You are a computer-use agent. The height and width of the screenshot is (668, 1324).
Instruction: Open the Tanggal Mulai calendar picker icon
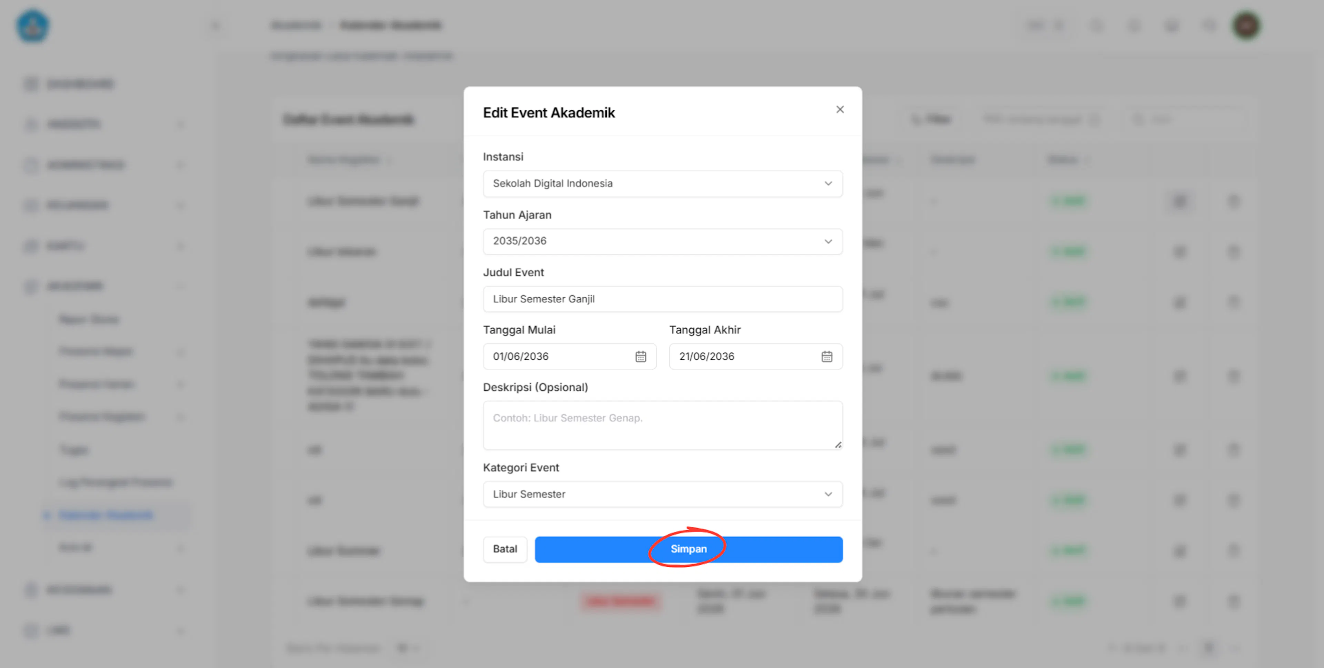point(640,356)
